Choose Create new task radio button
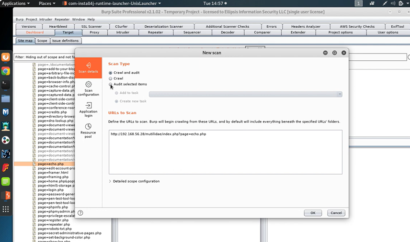Image resolution: width=410 pixels, height=242 pixels. (x=116, y=101)
